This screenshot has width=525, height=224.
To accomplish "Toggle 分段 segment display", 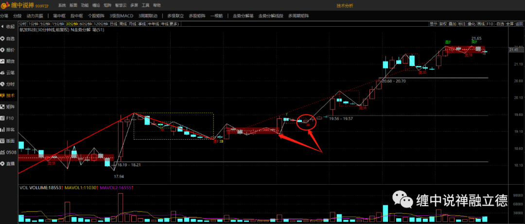I will (17, 16).
